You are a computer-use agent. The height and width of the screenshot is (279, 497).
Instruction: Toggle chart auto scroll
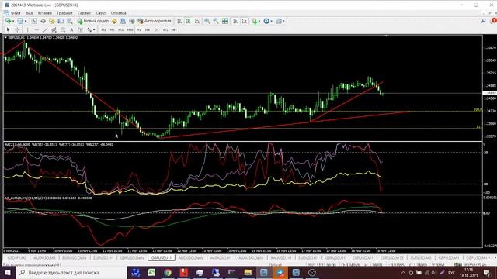235,21
